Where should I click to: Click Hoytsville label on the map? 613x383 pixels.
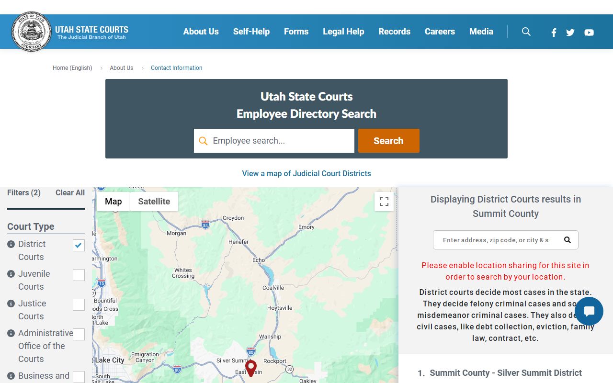tap(280, 308)
